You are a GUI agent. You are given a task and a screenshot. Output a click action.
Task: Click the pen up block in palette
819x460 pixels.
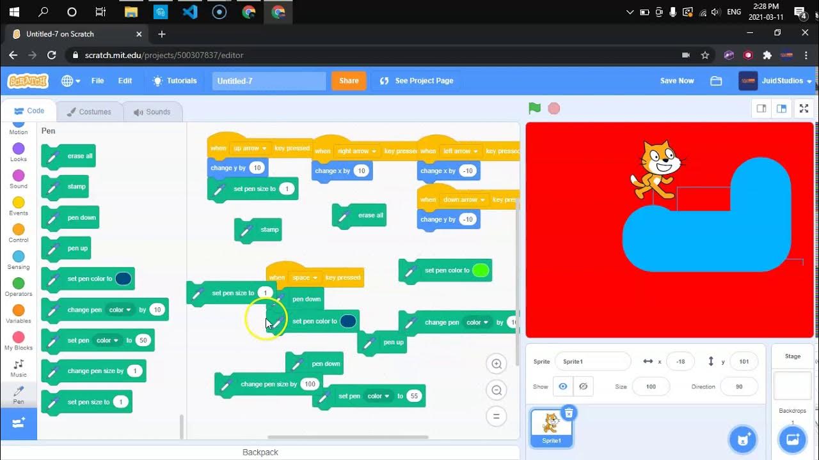[67, 248]
